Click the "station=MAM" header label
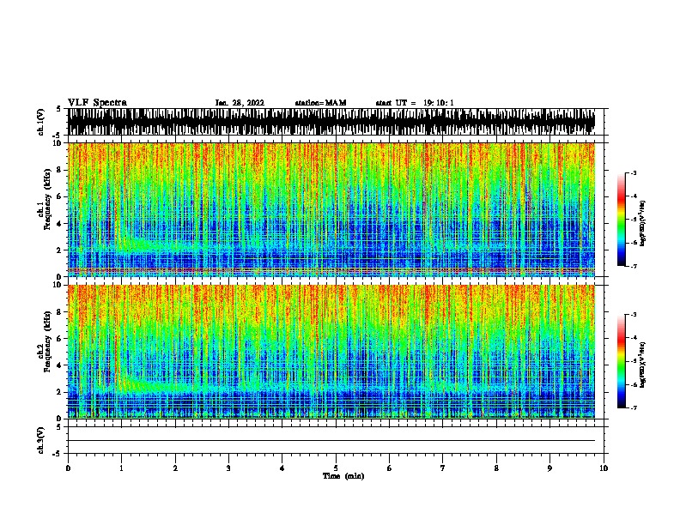 (x=320, y=103)
